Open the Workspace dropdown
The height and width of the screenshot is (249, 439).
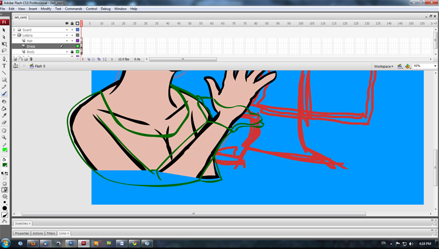pyautogui.click(x=383, y=66)
